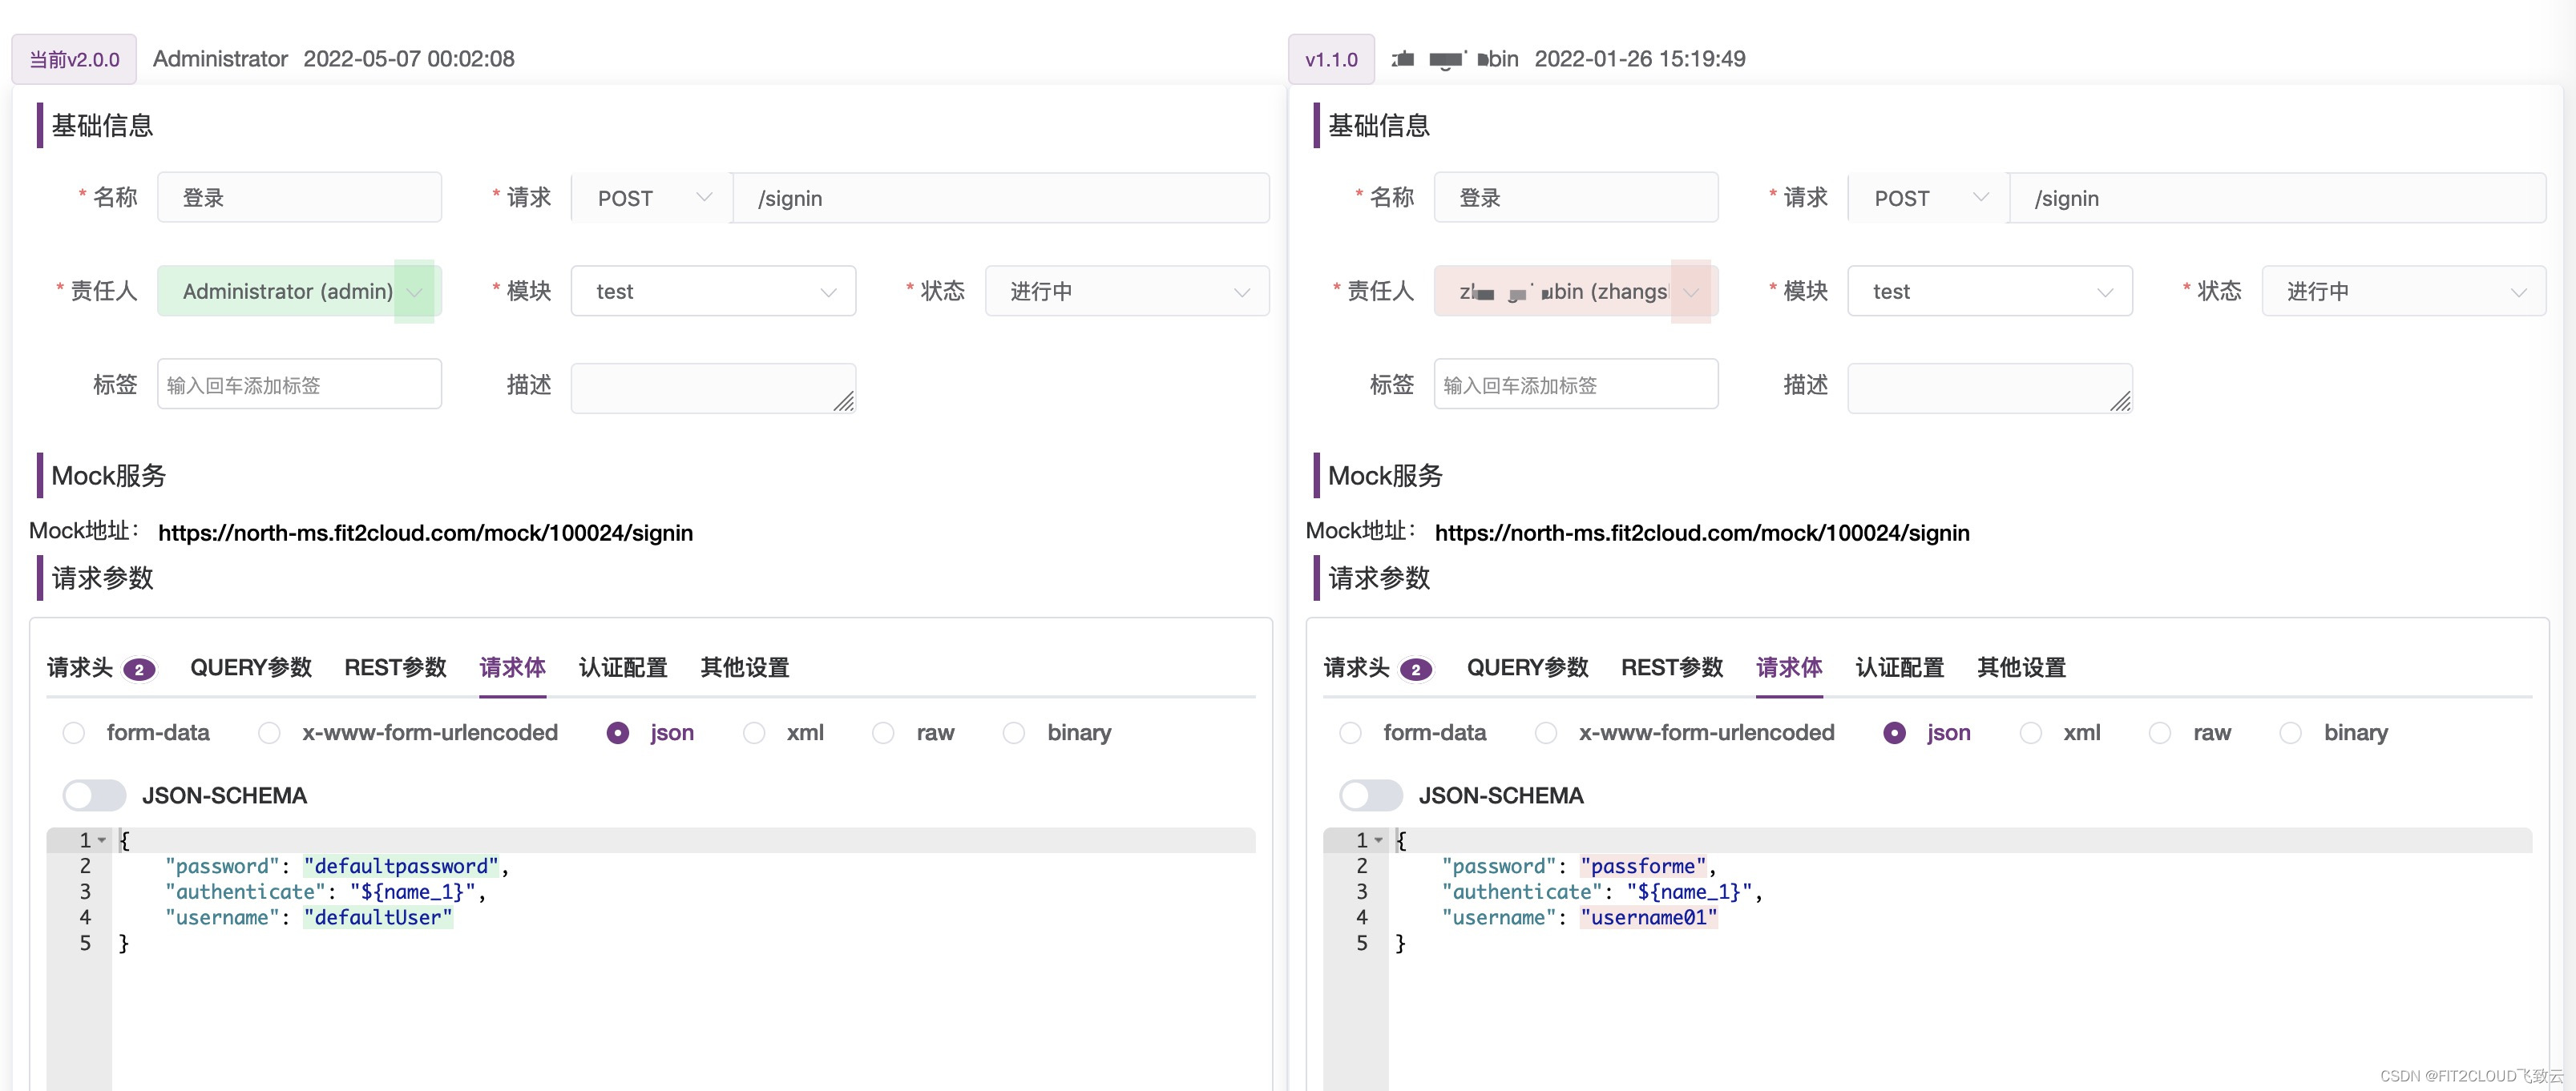Open POST method dropdown in right panel
2576x1091 pixels.
pyautogui.click(x=1929, y=198)
